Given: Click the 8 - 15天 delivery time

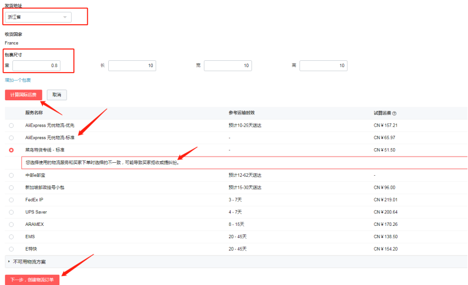Looking at the screenshot, I should pyautogui.click(x=236, y=224).
